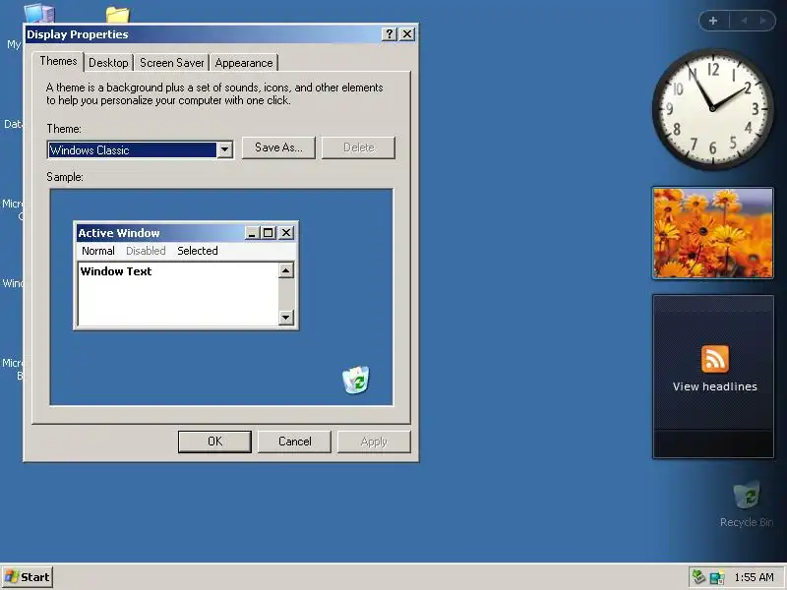Click the Display Properties title bar
This screenshot has width=787, height=590.
[x=203, y=34]
